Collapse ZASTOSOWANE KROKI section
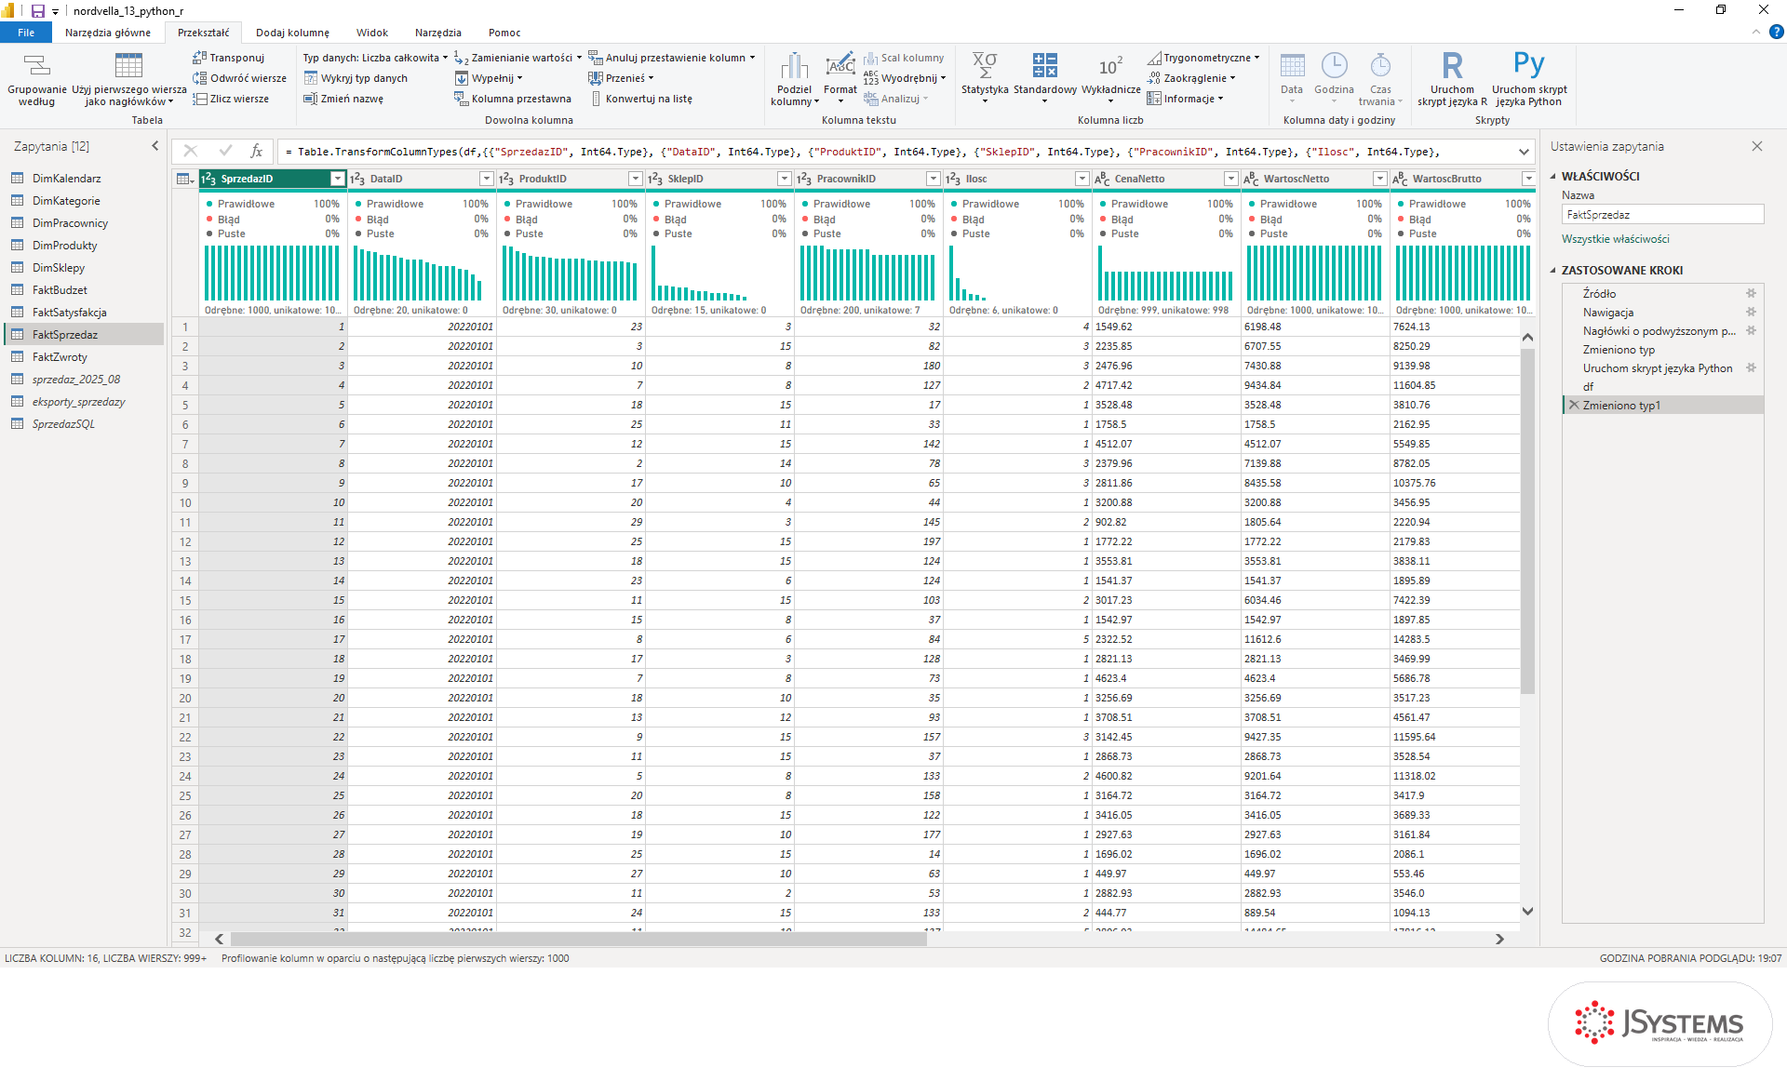1787x1081 pixels. point(1552,270)
